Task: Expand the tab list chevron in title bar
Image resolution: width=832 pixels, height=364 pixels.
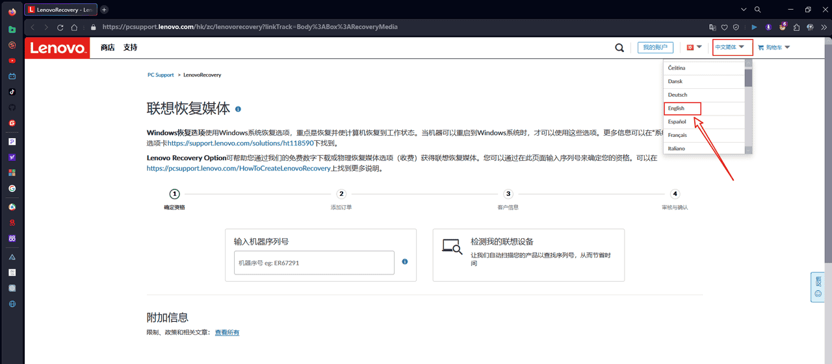Action: pyautogui.click(x=744, y=10)
